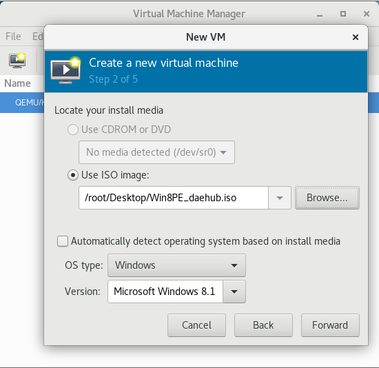
Task: Enable automatic operating system detection checkbox
Action: tap(63, 241)
